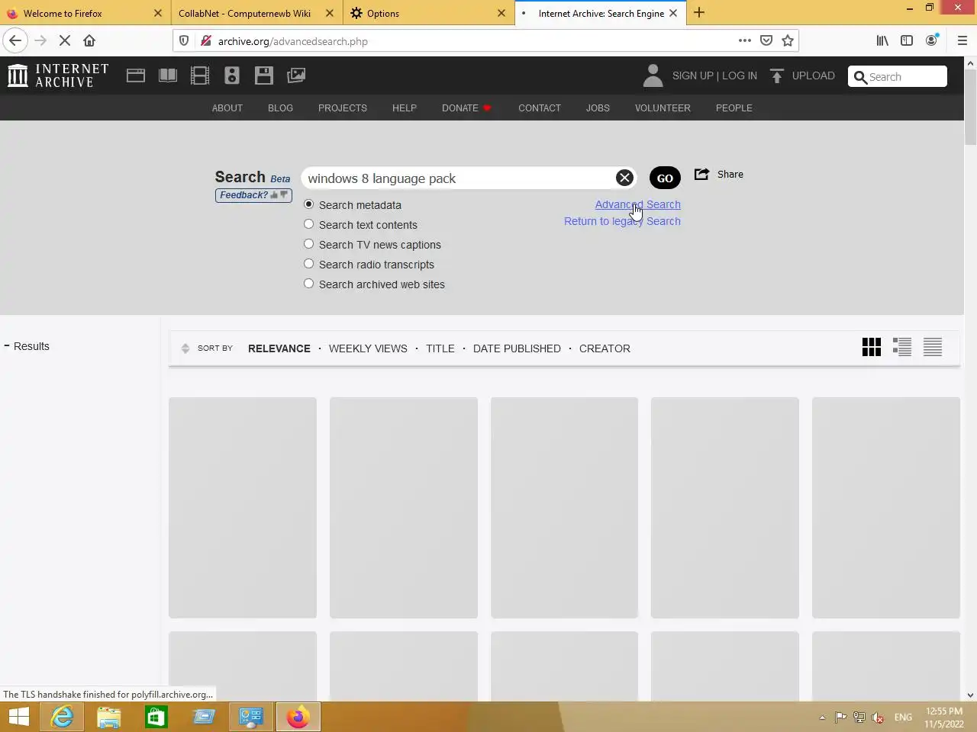This screenshot has height=732, width=977.
Task: Stop loading the page
Action: [x=65, y=40]
